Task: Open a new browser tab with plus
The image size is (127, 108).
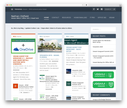Action: pos(120,6)
